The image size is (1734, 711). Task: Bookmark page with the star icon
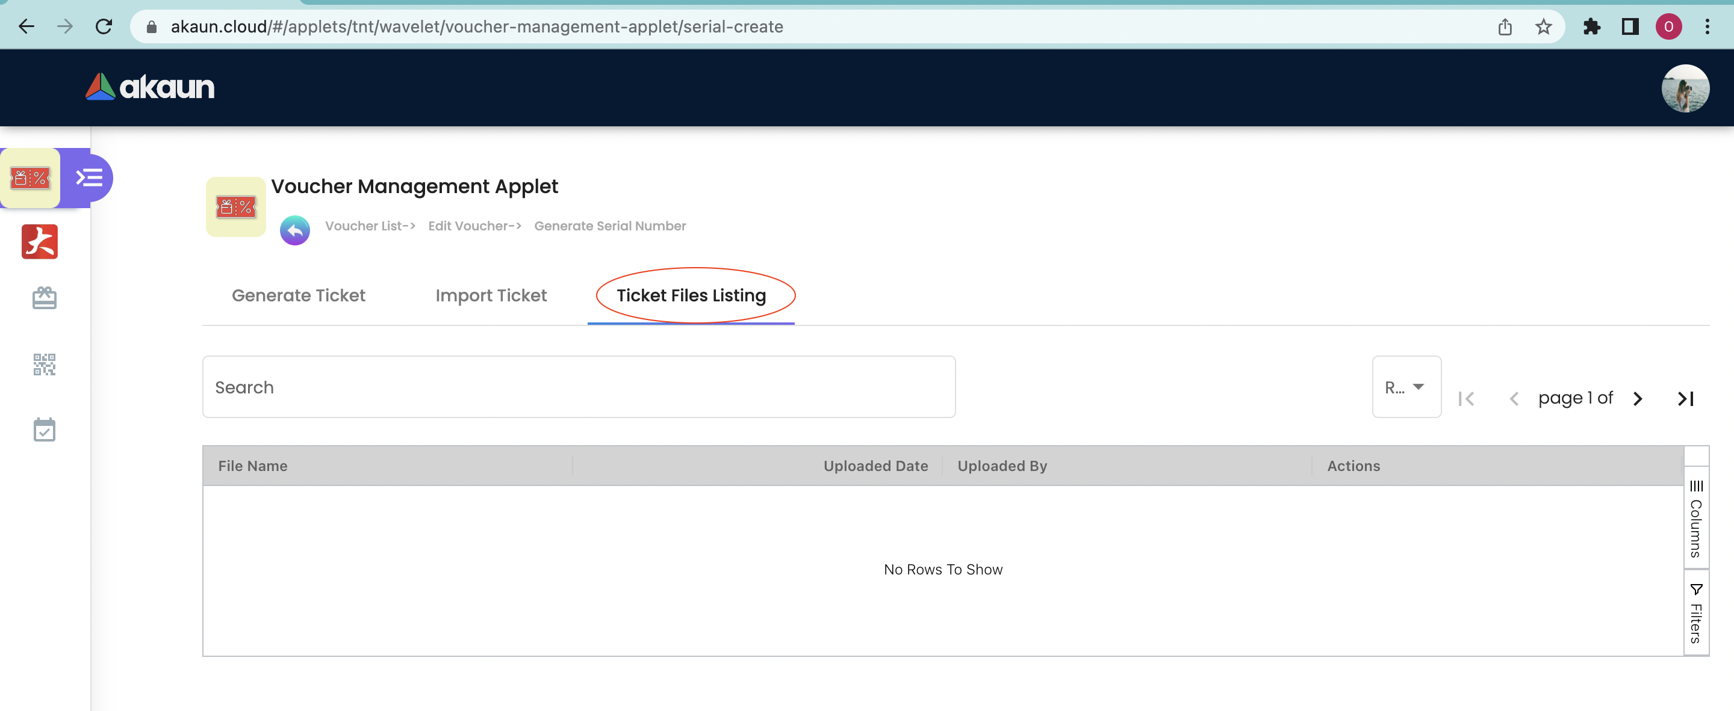tap(1543, 27)
